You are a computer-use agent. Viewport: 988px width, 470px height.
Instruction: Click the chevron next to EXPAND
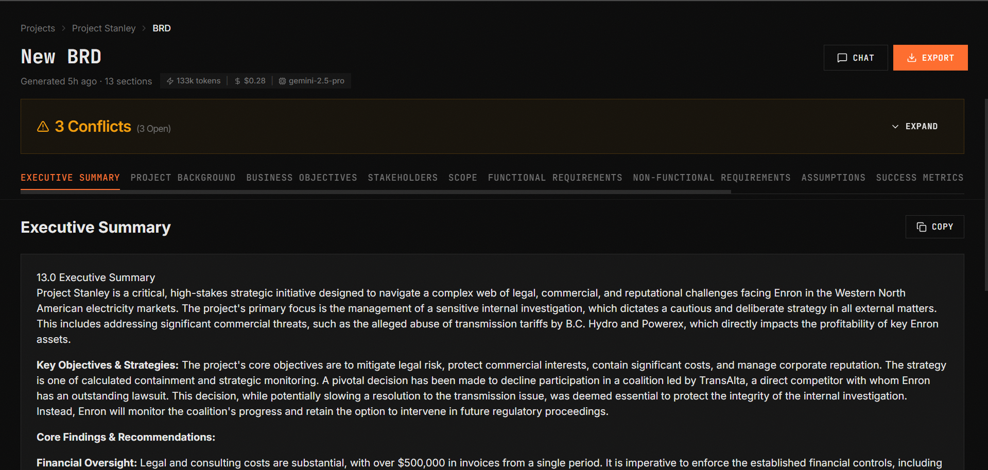pyautogui.click(x=895, y=127)
